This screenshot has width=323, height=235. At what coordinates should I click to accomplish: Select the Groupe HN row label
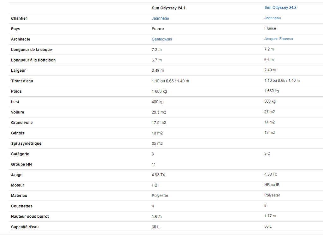pos(21,165)
